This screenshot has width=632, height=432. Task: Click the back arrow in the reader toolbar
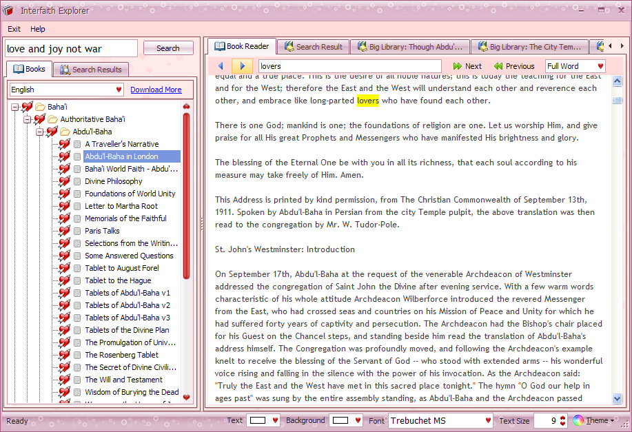[x=221, y=66]
